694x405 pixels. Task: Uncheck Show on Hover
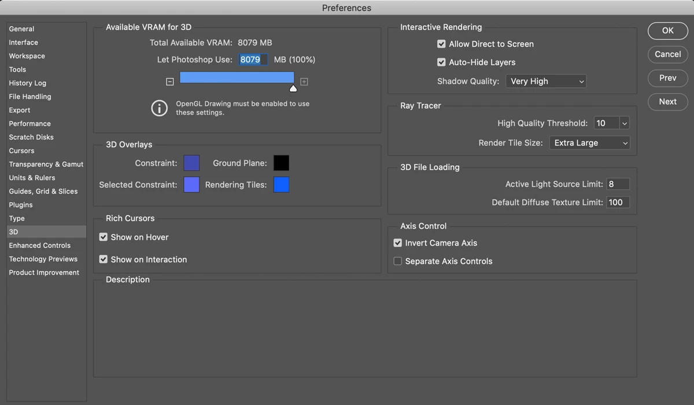[x=104, y=237]
